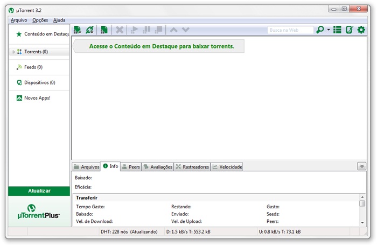Click the Seeds label
This screenshot has height=246, width=377.
pyautogui.click(x=273, y=214)
